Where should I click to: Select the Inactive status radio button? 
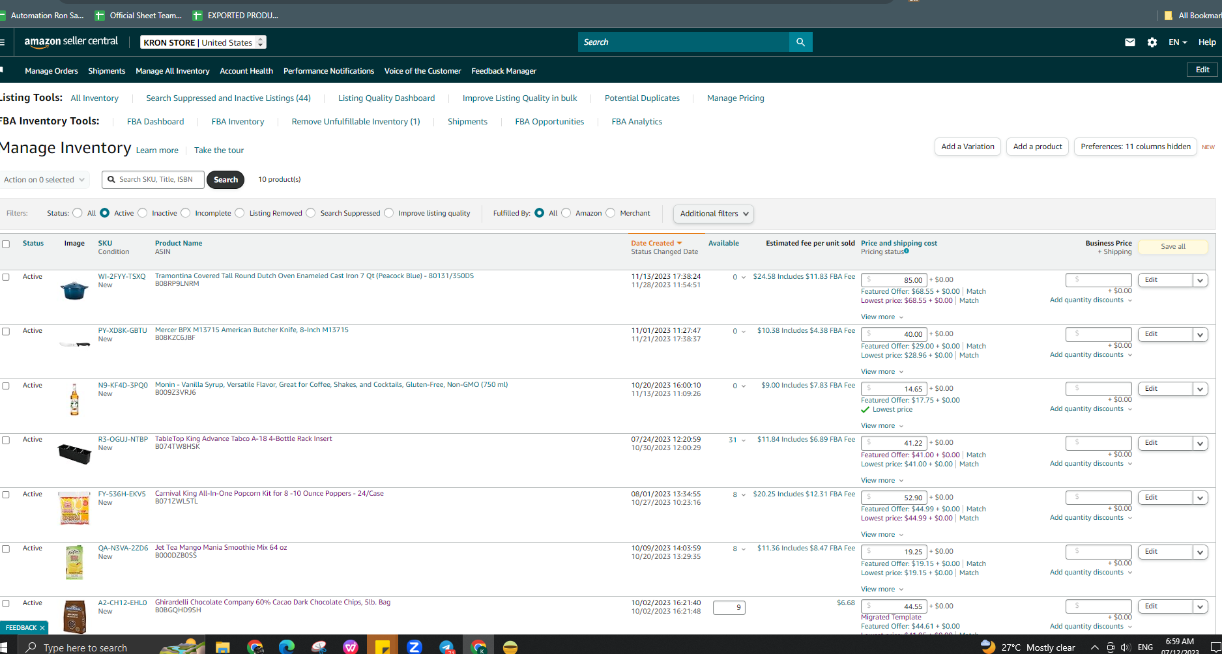[143, 213]
